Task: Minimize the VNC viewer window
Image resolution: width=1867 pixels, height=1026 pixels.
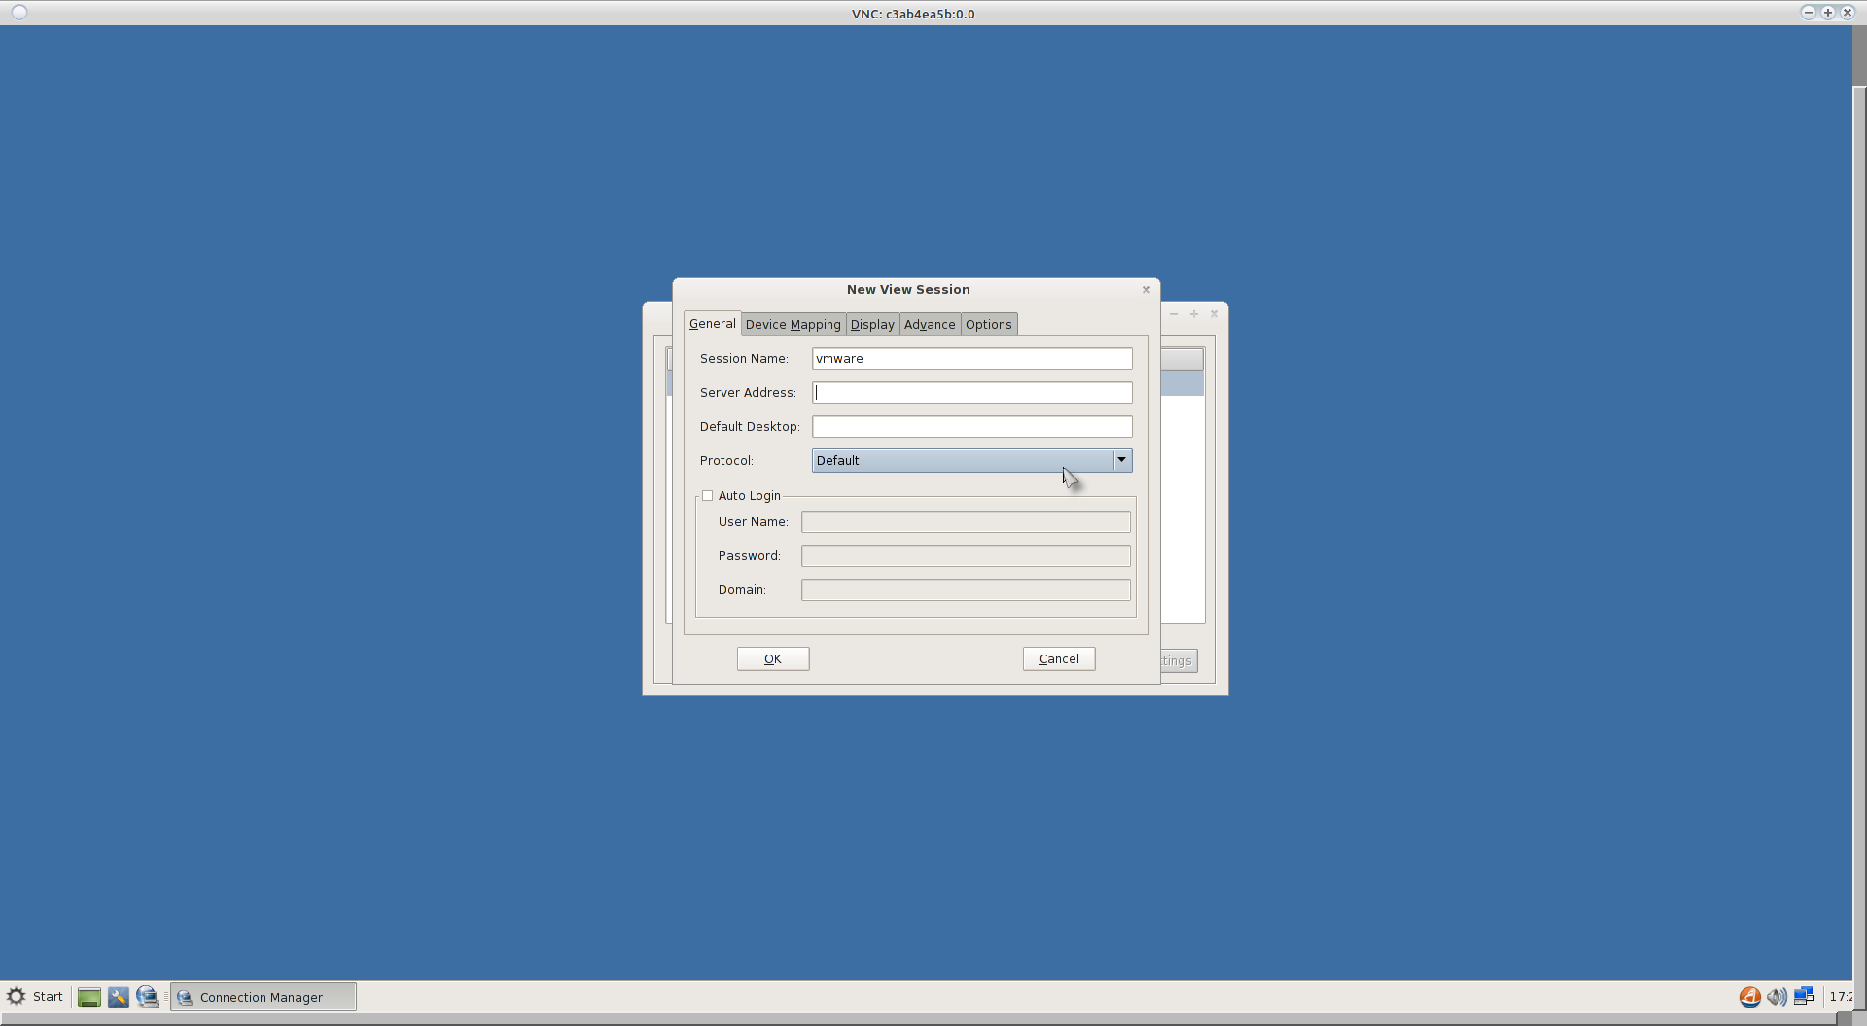Action: 1808,13
